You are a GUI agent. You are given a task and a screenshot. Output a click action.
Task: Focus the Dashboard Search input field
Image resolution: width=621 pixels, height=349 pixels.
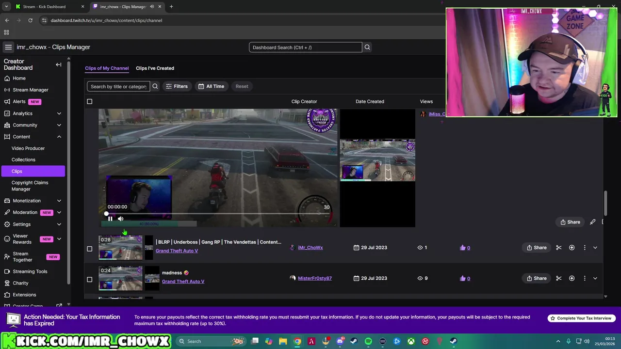coord(306,48)
